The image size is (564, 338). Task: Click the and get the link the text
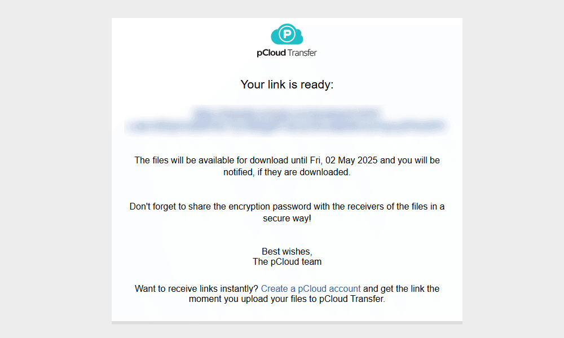point(402,289)
